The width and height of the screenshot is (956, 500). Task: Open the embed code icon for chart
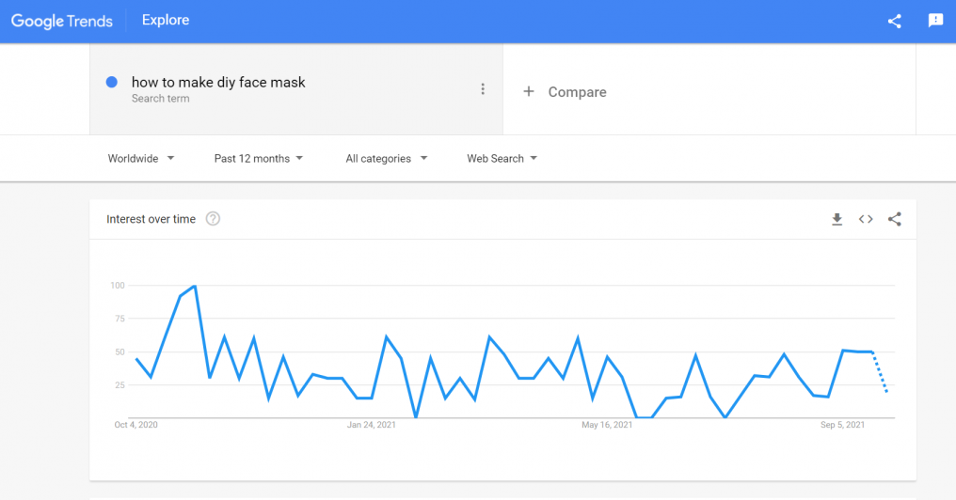pos(866,219)
